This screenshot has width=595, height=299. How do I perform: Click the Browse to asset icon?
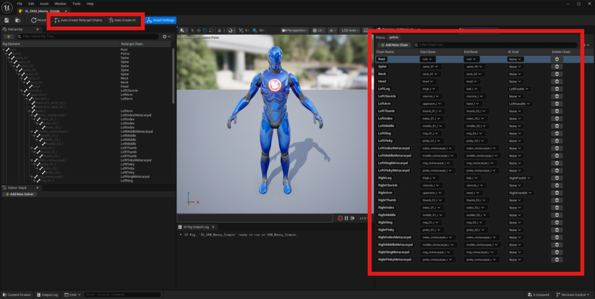point(19,20)
